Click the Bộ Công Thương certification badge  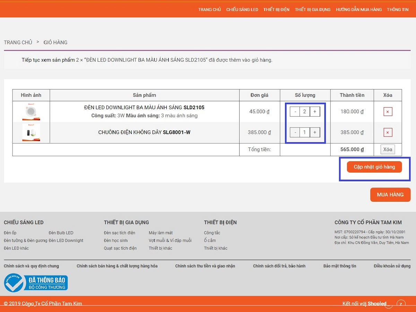point(36,283)
